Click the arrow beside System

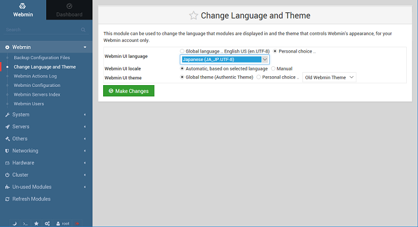pyautogui.click(x=85, y=115)
